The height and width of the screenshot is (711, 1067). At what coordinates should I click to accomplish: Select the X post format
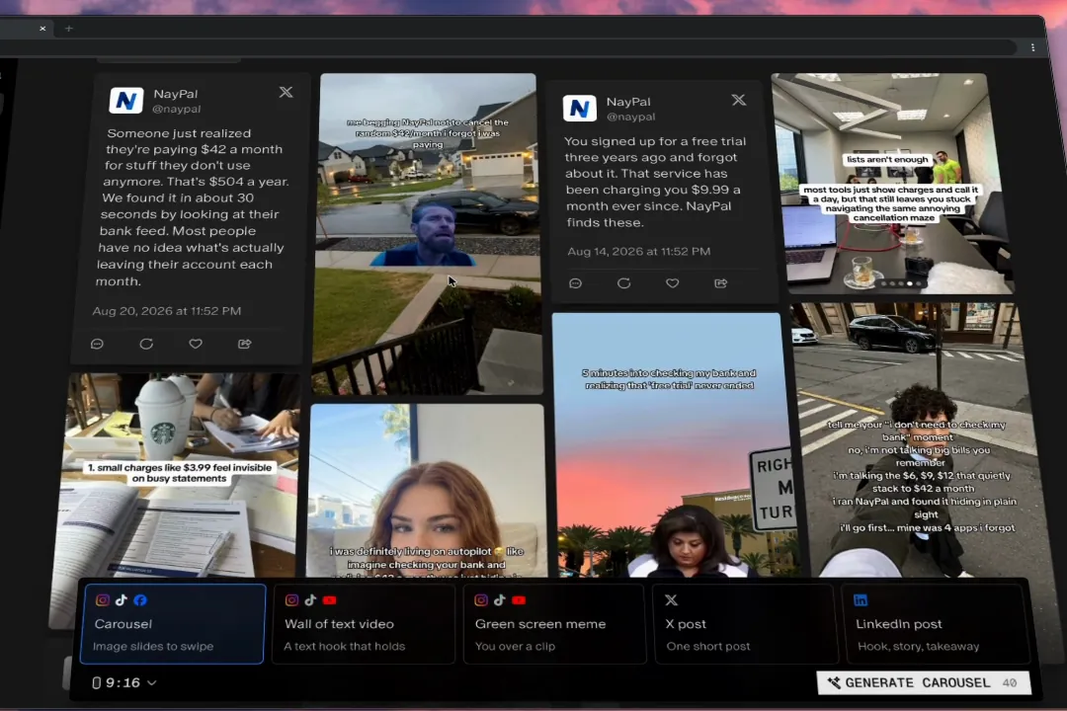[746, 624]
